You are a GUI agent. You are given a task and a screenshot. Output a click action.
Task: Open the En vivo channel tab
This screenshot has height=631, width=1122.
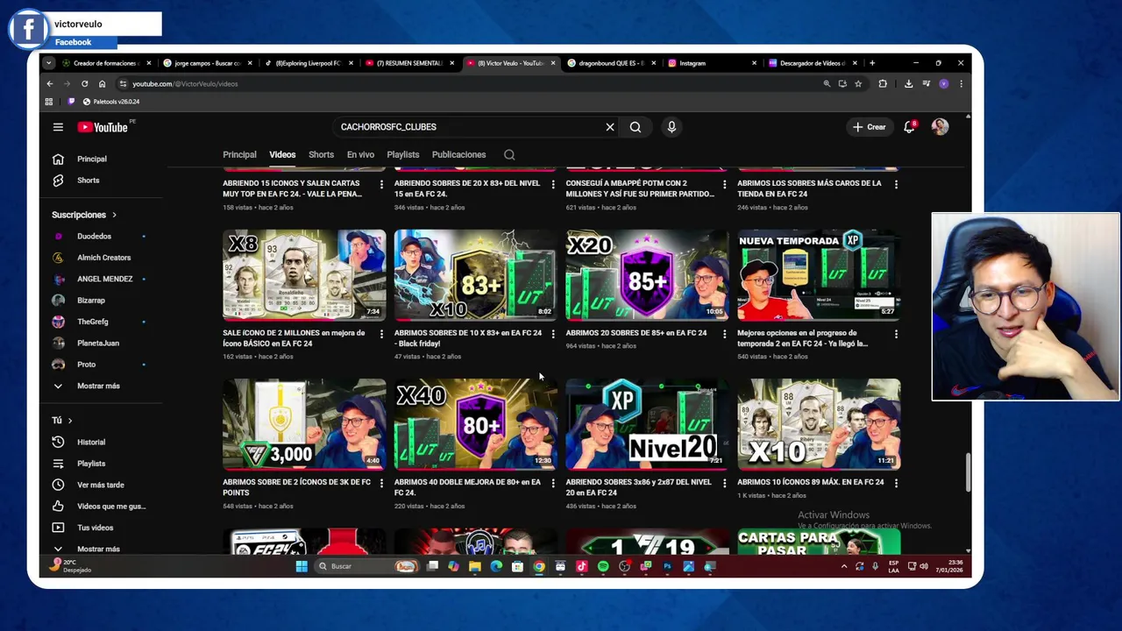(x=360, y=154)
